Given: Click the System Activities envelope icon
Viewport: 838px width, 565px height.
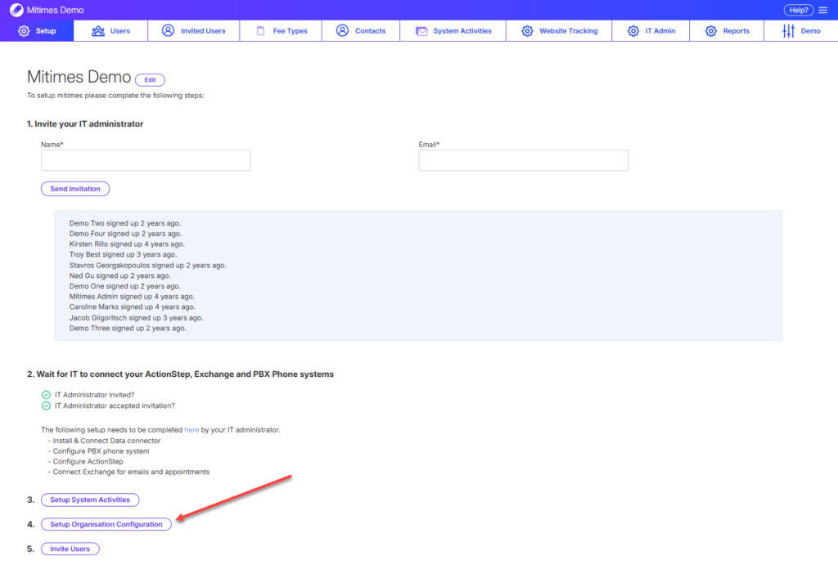Looking at the screenshot, I should point(421,31).
